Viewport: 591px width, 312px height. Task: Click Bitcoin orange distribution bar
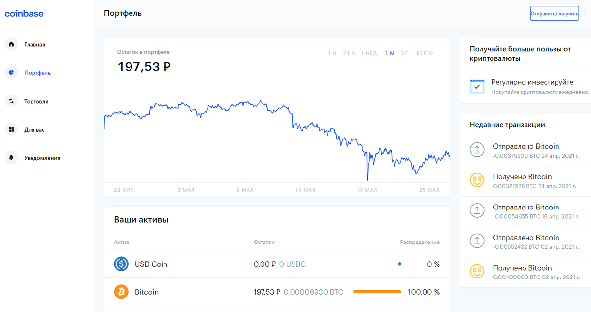377,292
